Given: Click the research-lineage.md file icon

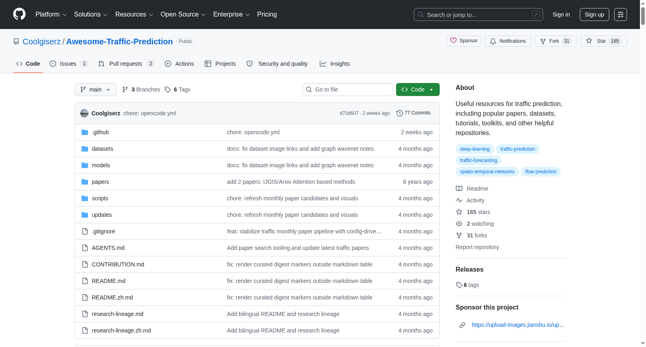Looking at the screenshot, I should tap(85, 314).
